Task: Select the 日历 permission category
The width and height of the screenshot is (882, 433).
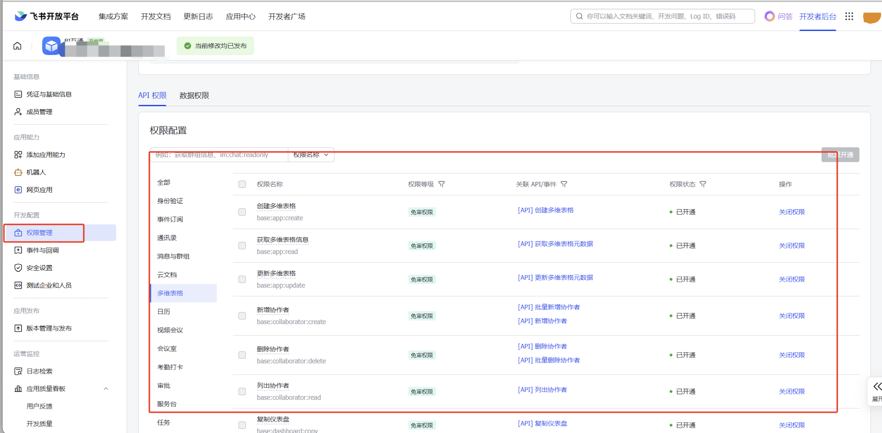Action: coord(164,312)
